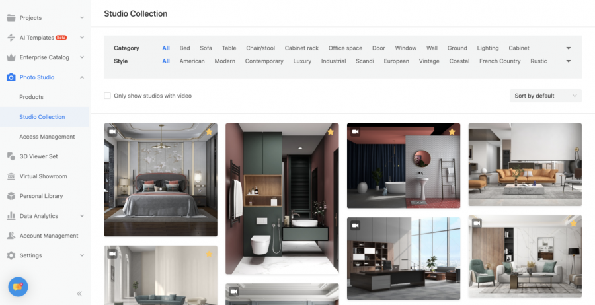Click video icon on marble living room studio

coord(477,224)
